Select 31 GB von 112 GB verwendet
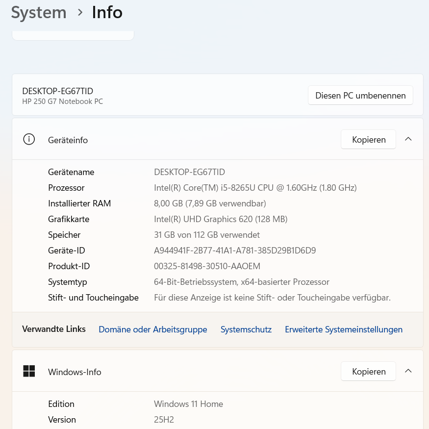 (207, 235)
